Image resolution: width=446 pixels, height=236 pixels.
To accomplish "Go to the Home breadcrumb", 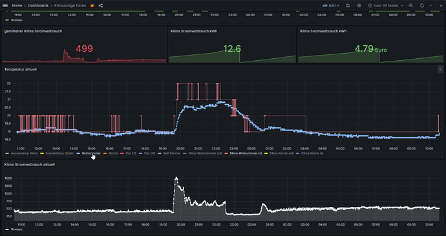I will tap(17, 5).
